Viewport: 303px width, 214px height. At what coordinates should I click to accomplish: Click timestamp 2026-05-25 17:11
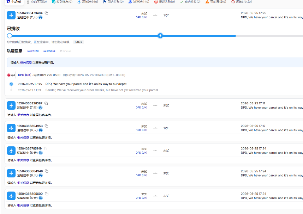click(x=253, y=103)
